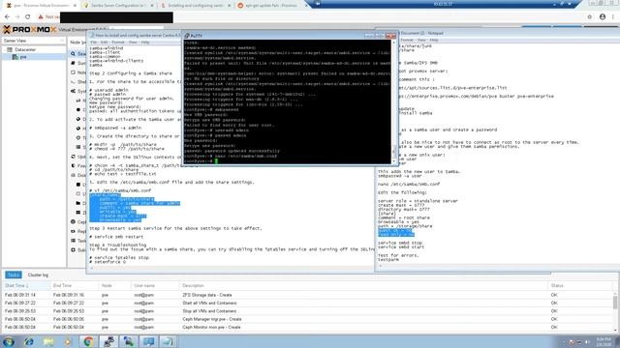Open Windows Media Player from the taskbar
The height and width of the screenshot is (348, 620).
[68, 341]
